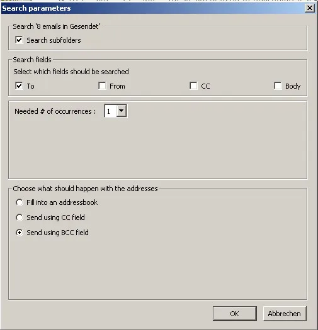Cancel with the Abbrechen button

[x=285, y=314]
